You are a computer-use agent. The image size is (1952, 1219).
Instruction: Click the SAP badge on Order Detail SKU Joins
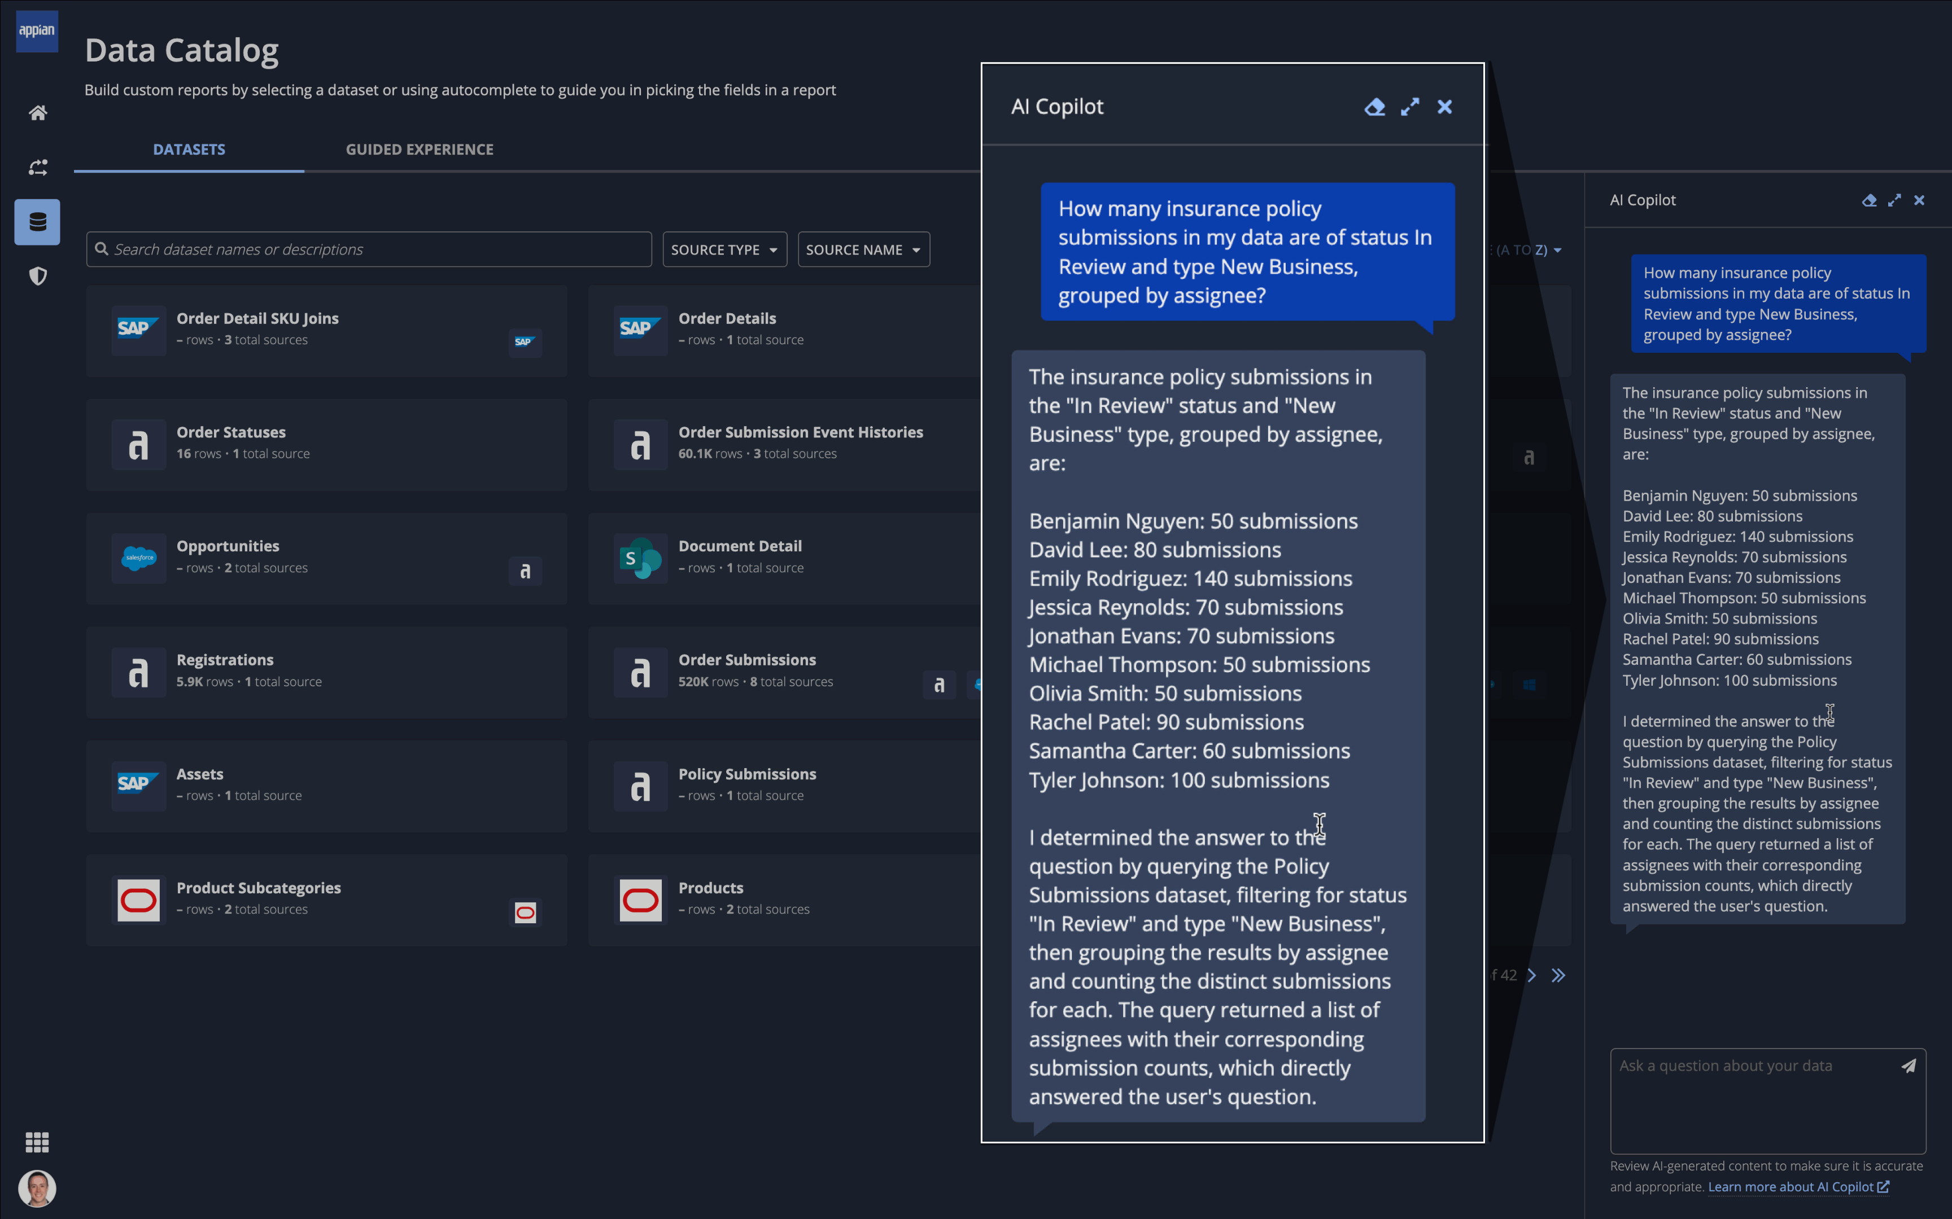click(525, 343)
